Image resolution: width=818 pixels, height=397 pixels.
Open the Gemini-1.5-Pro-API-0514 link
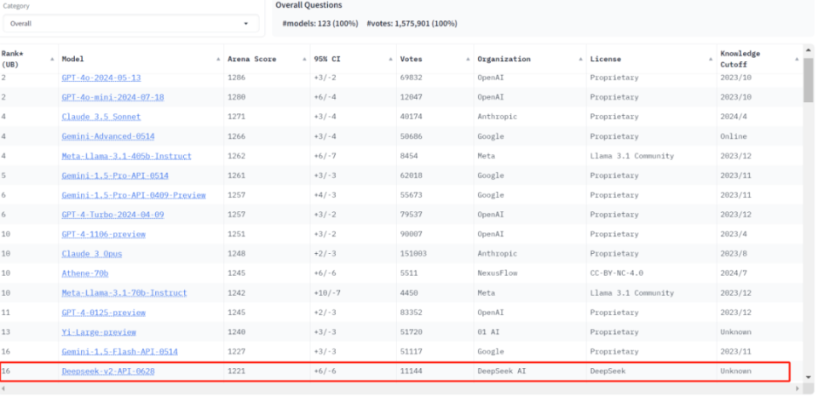(115, 175)
